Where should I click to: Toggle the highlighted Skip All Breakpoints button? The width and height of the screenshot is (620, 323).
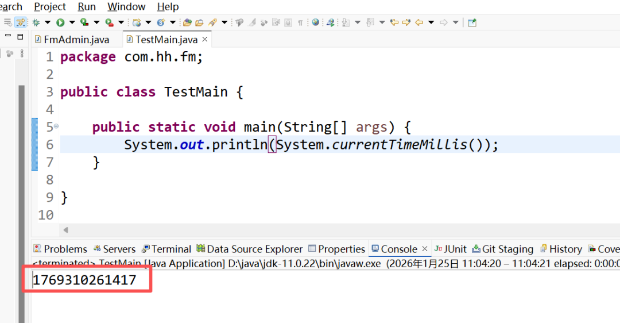pyautogui.click(x=21, y=22)
